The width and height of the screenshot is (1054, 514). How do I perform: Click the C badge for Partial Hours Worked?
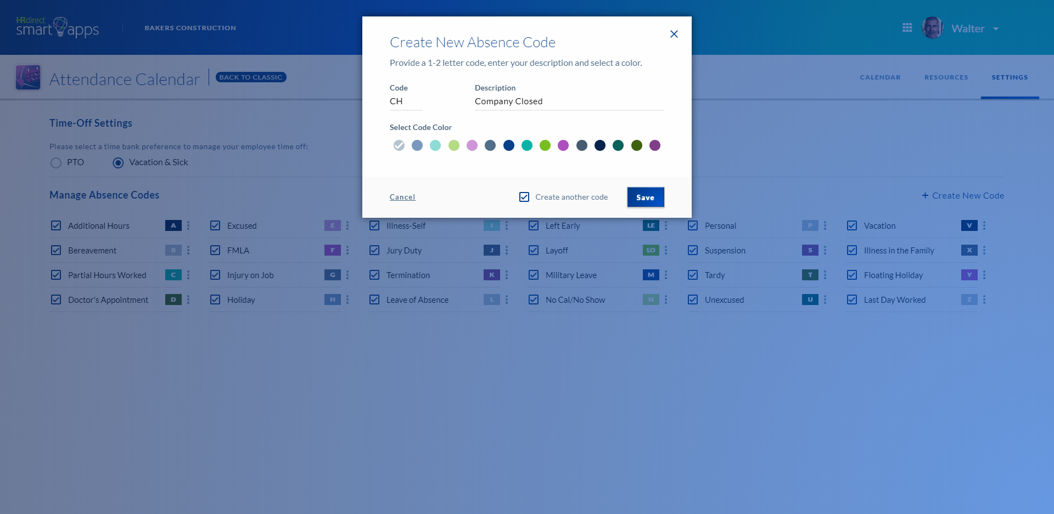point(173,275)
